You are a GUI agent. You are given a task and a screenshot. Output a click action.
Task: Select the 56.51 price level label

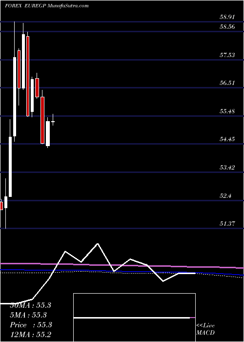pos(227,83)
